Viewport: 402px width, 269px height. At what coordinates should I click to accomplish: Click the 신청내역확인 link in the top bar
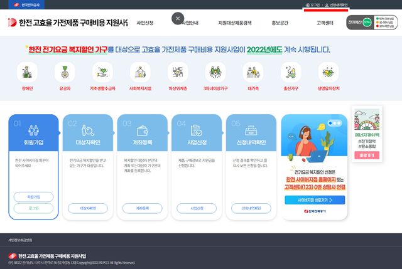point(339,5)
